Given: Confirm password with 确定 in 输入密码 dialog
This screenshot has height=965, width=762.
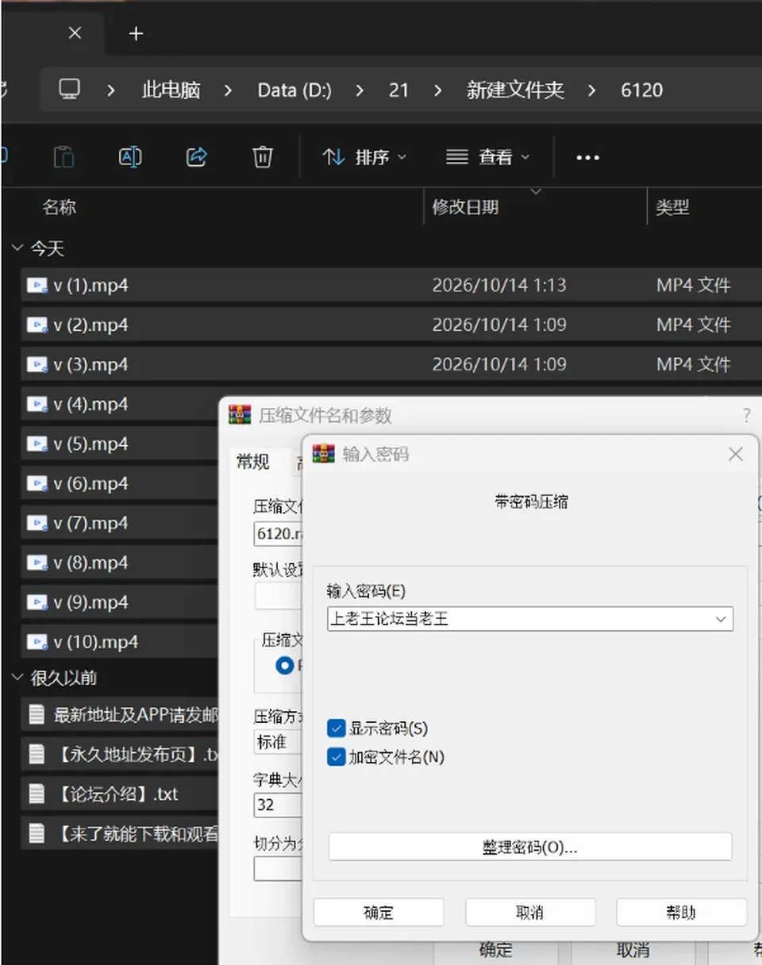Looking at the screenshot, I should (x=379, y=912).
